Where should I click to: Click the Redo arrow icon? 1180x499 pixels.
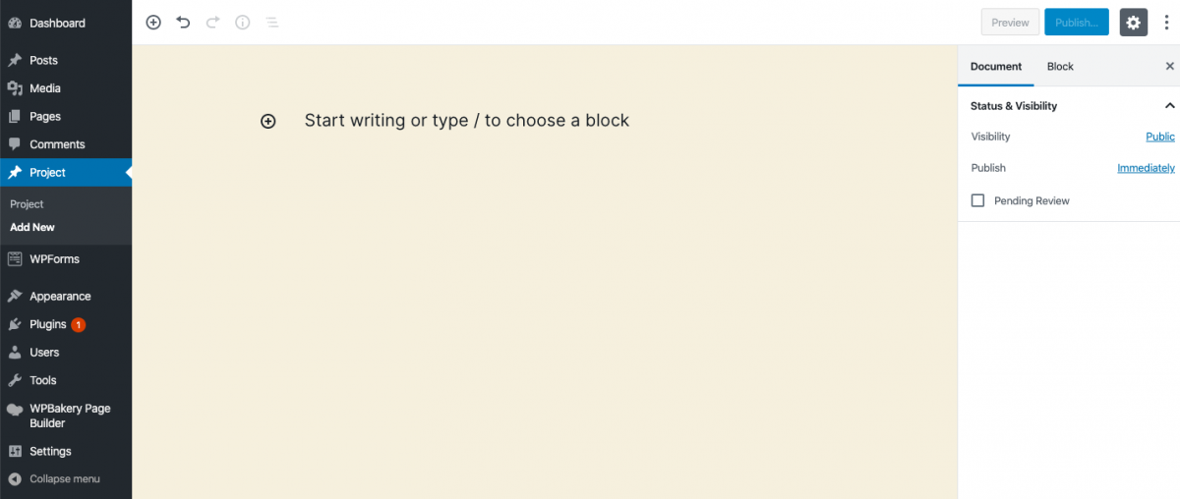(212, 22)
